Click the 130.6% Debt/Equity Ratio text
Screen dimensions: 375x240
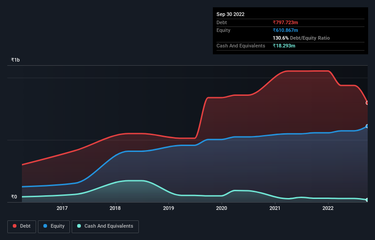[x=301, y=38]
